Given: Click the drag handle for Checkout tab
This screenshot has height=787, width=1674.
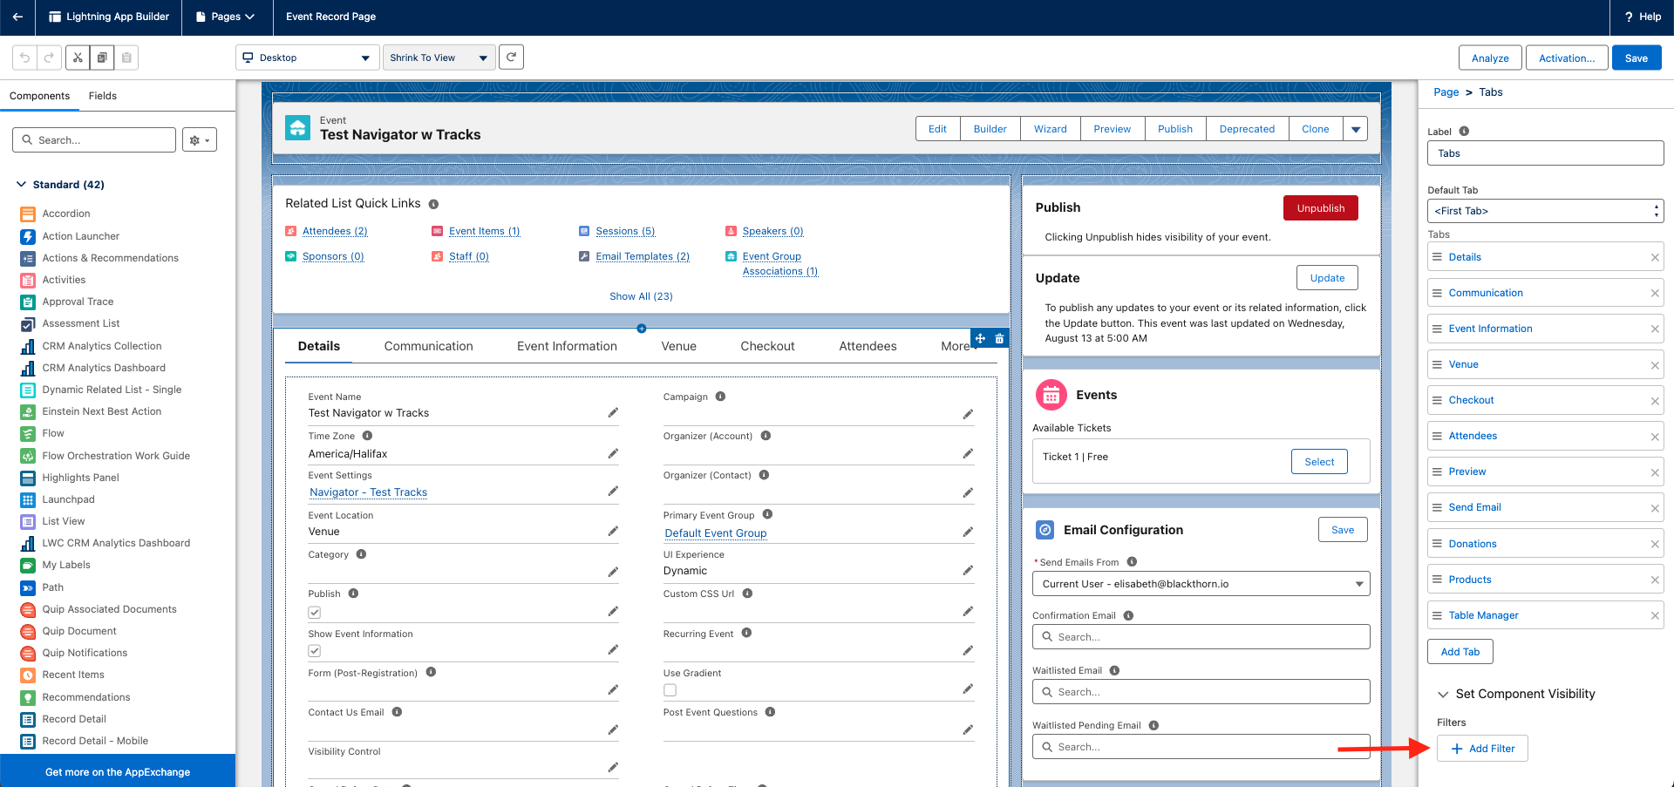Looking at the screenshot, I should click(1437, 400).
